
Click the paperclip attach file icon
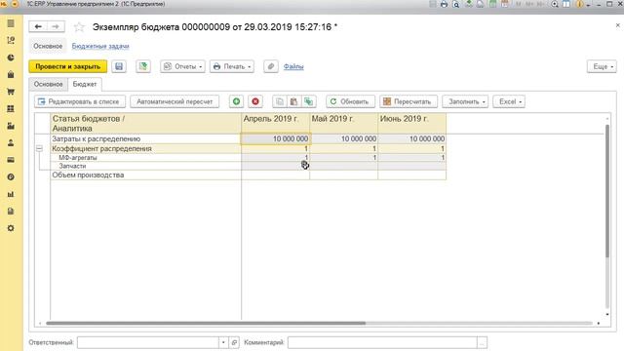click(x=271, y=66)
